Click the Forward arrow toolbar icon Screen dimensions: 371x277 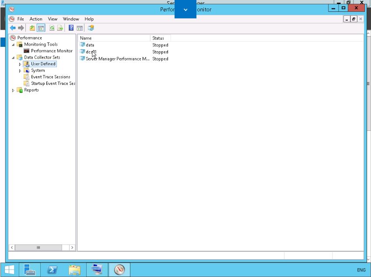click(x=21, y=28)
